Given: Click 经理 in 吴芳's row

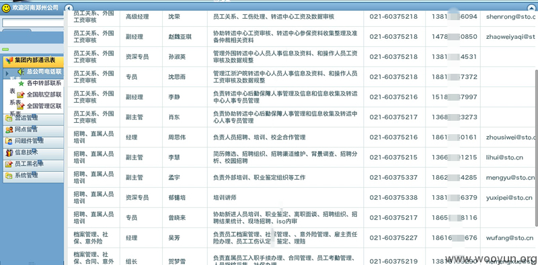Looking at the screenshot, I should point(131,238).
